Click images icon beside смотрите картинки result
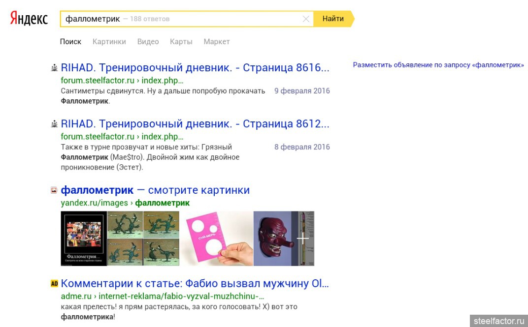This screenshot has height=327, width=528. coord(54,190)
